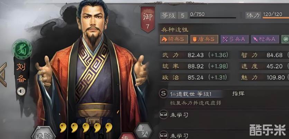Image resolution: width=289 pixels, height=139 pixels.
Task: Choose the 弓兵A archer troop badge
Action: click(234, 39)
